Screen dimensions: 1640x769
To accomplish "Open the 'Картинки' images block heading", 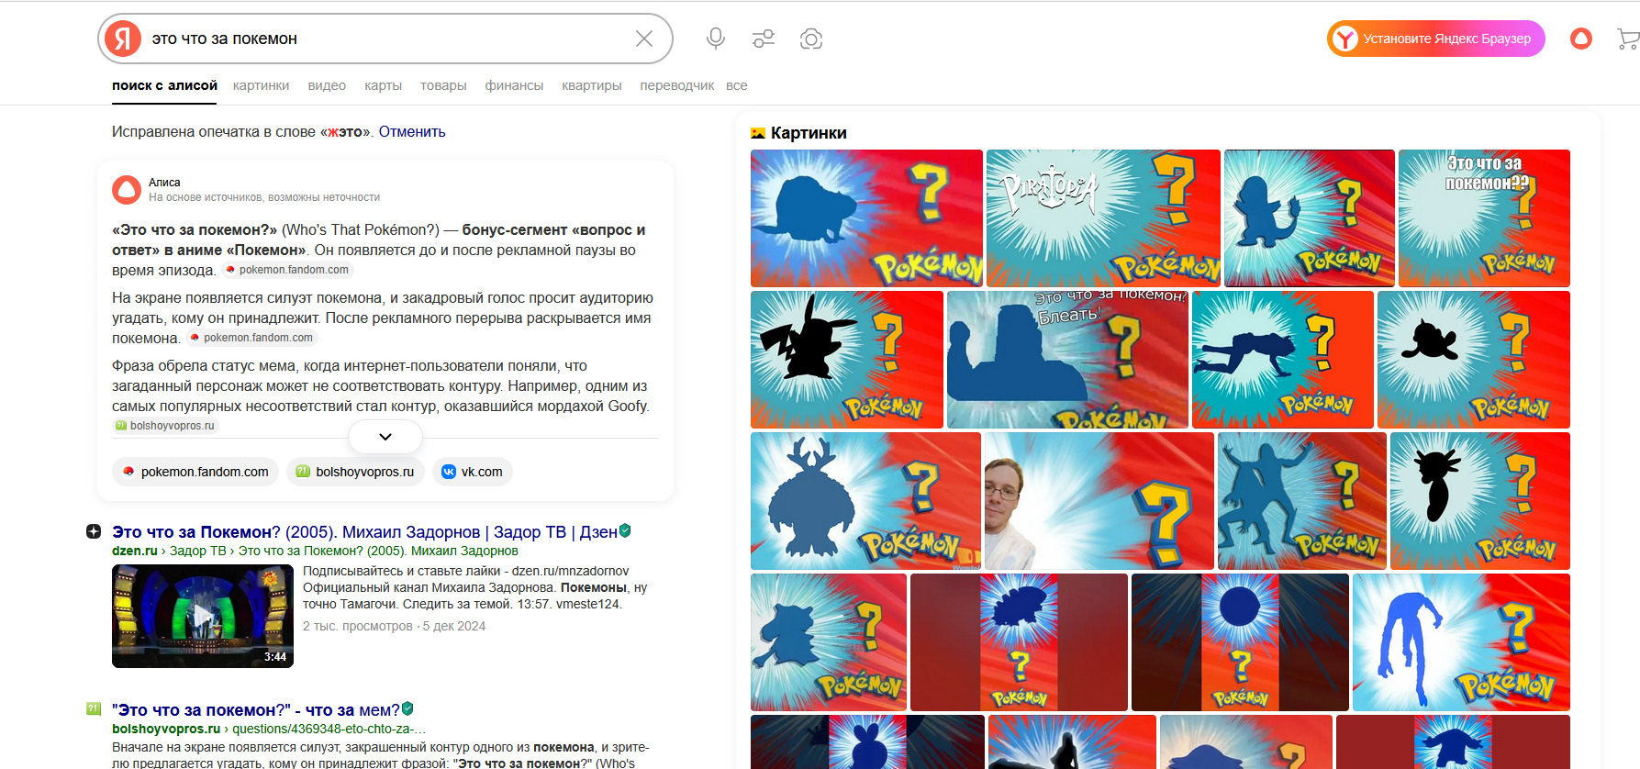I will click(x=809, y=133).
